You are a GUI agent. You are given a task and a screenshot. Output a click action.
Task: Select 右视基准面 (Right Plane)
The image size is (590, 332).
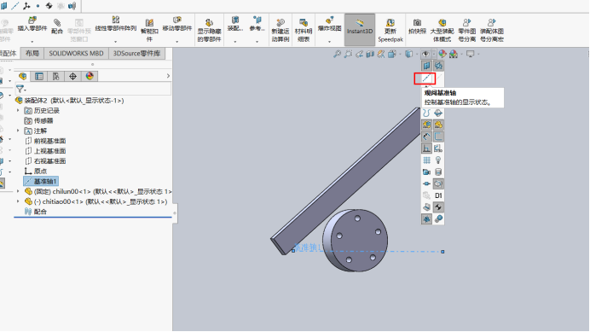click(45, 161)
